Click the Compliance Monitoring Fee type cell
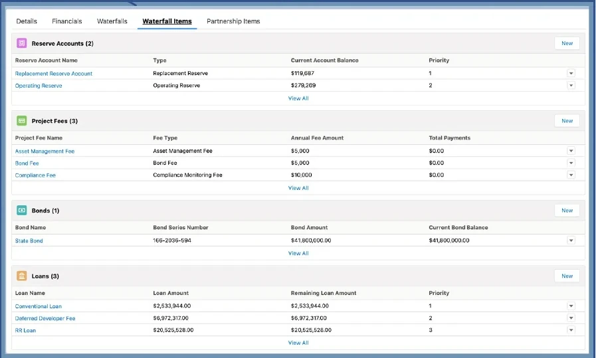Image resolution: width=596 pixels, height=358 pixels. point(188,175)
